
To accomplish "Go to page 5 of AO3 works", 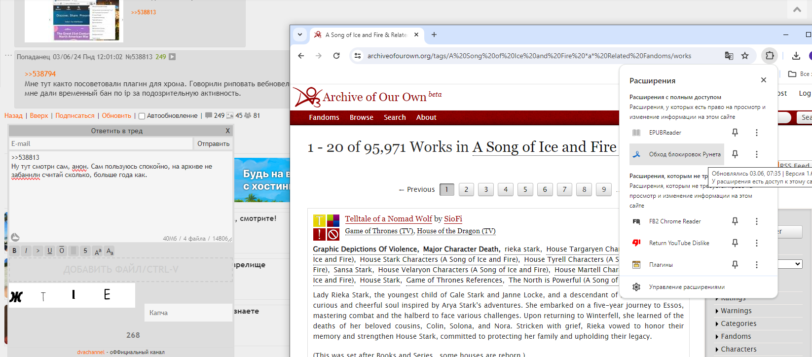I will 525,189.
